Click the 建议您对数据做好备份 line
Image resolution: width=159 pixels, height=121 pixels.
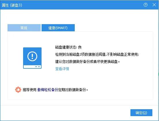click(x=87, y=62)
